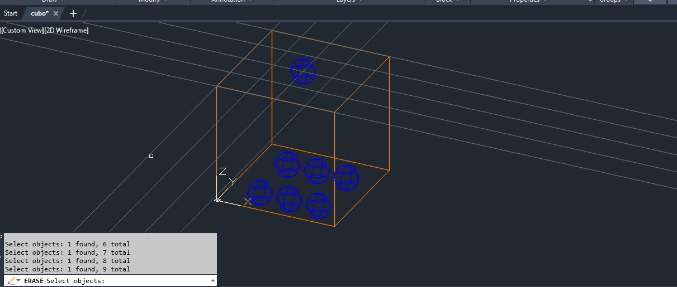The width and height of the screenshot is (677, 287).
Task: Close the cubo* drawing tab
Action: (56, 13)
